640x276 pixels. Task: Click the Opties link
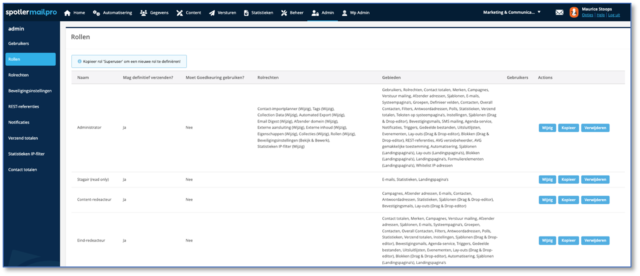(x=587, y=15)
